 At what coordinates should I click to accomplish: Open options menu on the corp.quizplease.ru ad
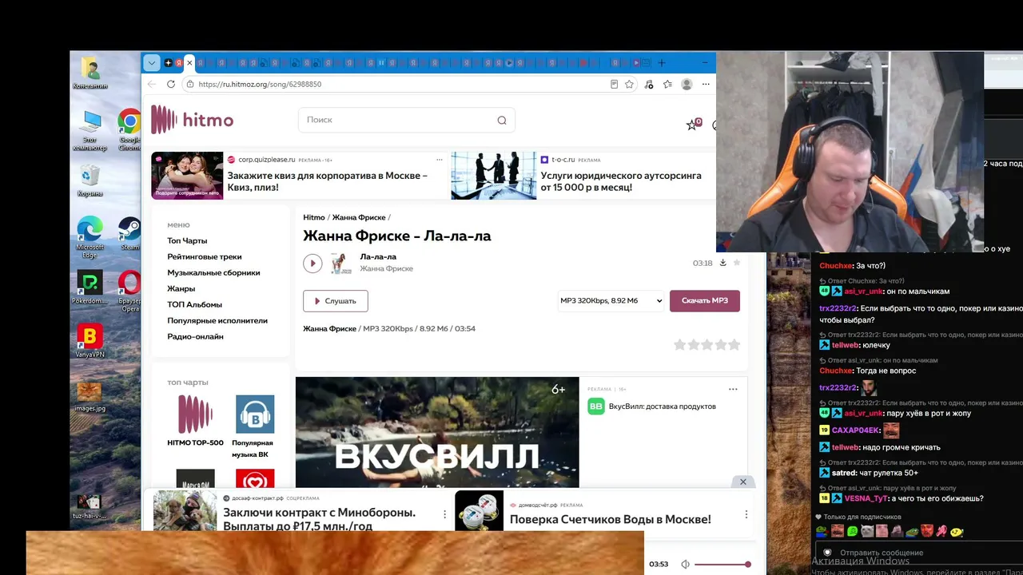click(439, 160)
